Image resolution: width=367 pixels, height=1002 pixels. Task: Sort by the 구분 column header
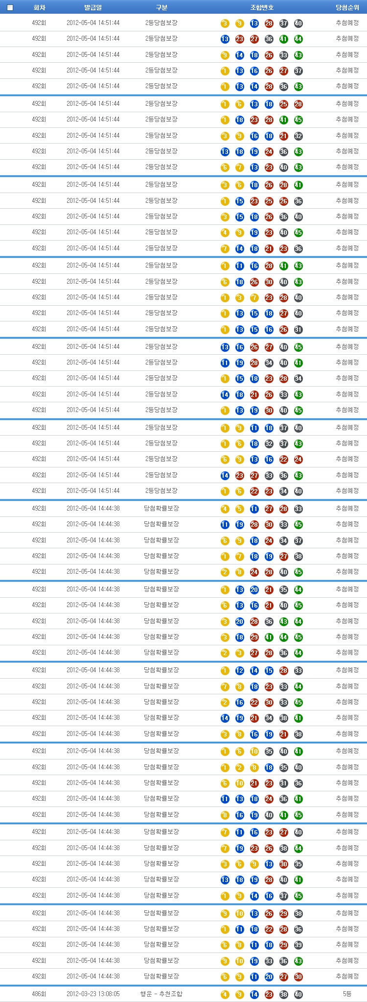[161, 7]
